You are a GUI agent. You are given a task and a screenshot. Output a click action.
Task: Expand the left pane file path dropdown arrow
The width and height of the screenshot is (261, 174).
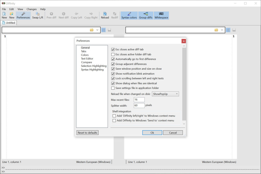click(x=97, y=30)
